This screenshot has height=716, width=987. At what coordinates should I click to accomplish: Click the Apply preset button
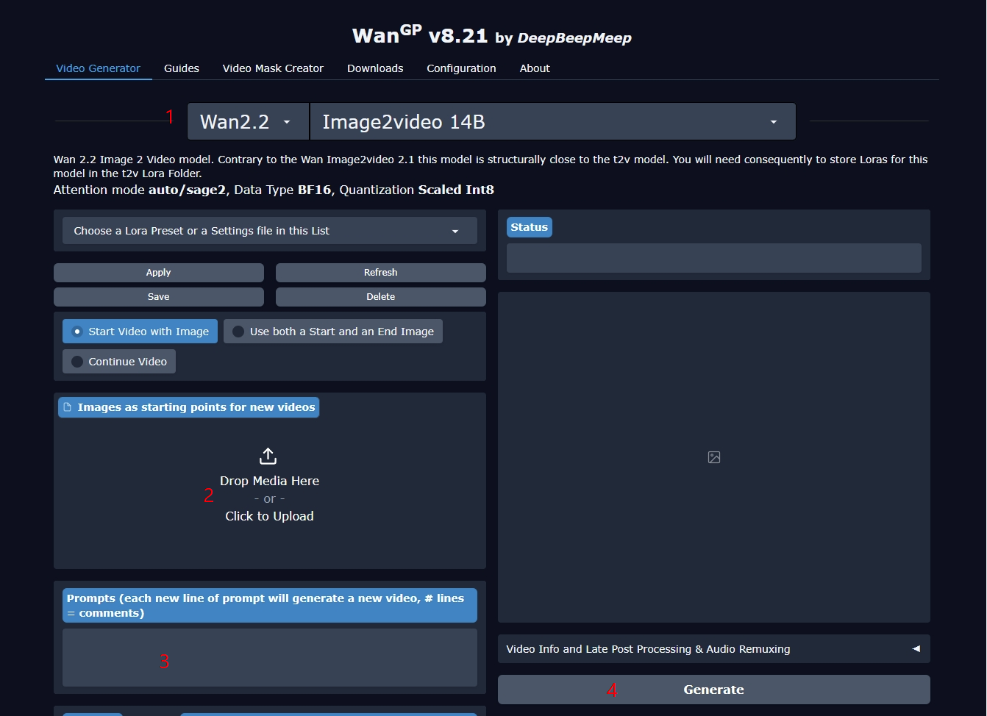(158, 273)
